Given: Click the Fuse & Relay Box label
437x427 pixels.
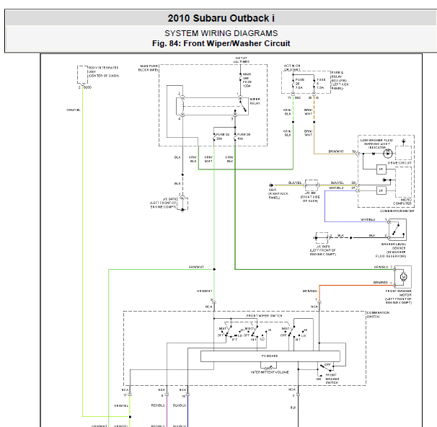Looking at the screenshot, I should click(340, 80).
